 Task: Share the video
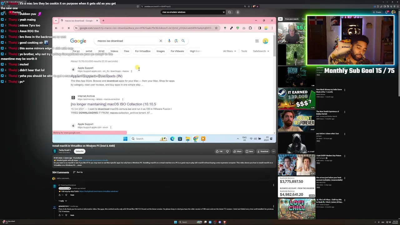[x=237, y=152]
